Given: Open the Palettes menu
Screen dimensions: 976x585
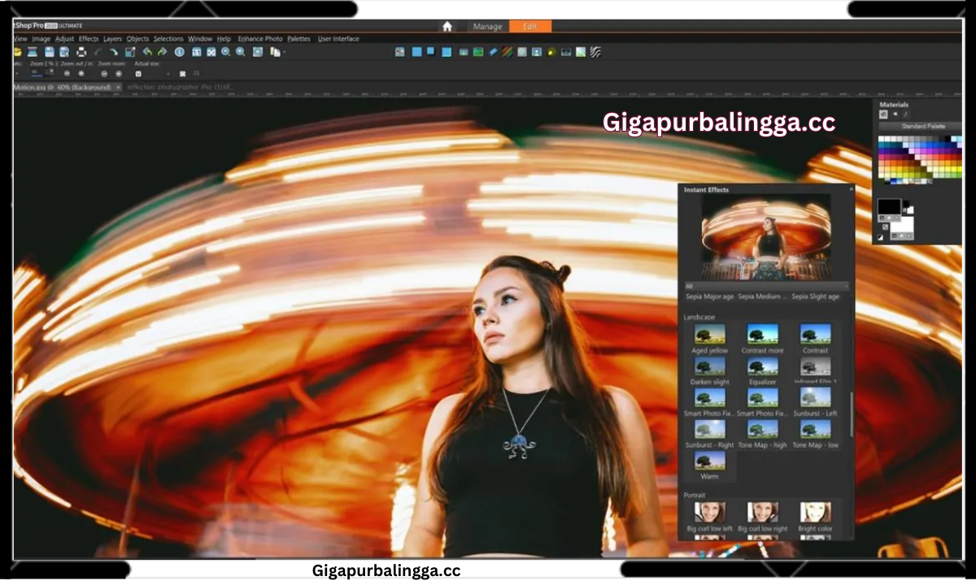Looking at the screenshot, I should point(298,38).
